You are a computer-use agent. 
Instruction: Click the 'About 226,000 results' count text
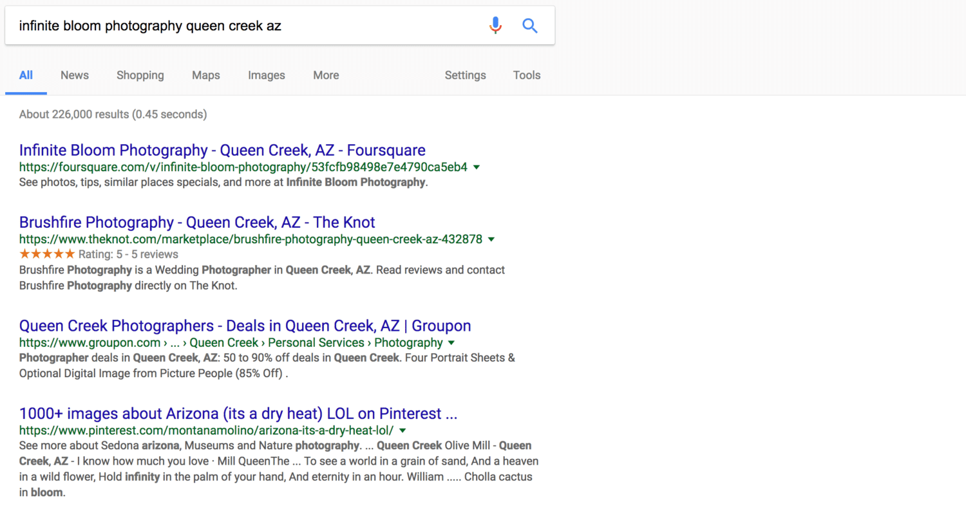(x=113, y=115)
